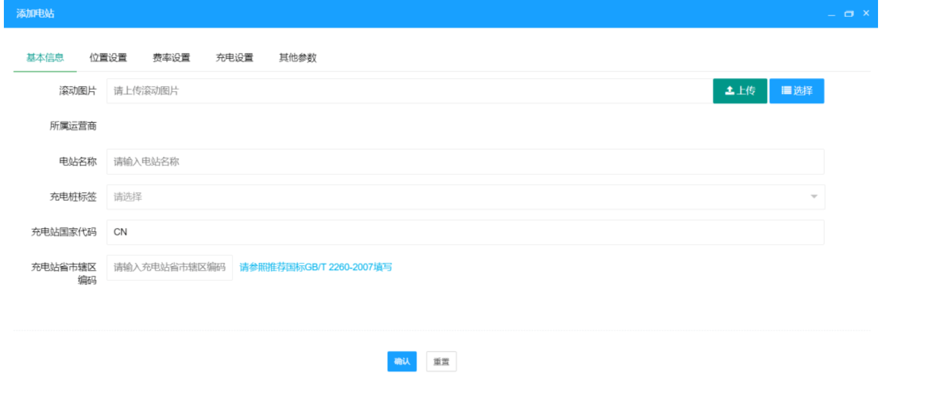The height and width of the screenshot is (405, 940).
Task: Maximize the 添加电站 dialog window
Action: pyautogui.click(x=849, y=14)
